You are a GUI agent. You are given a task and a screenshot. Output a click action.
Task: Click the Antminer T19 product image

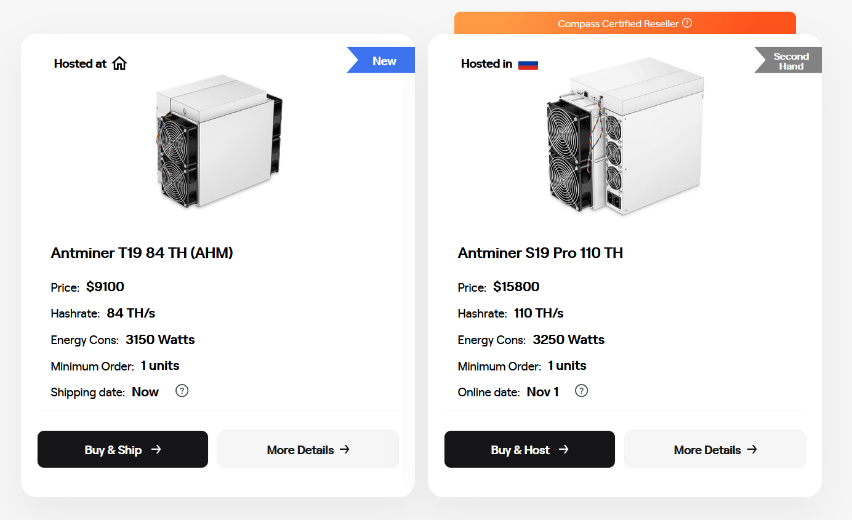click(218, 141)
